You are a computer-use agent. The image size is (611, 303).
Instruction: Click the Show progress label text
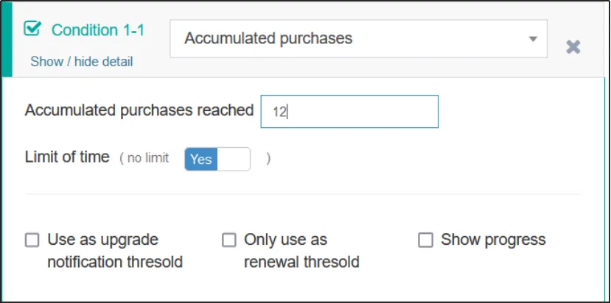493,240
